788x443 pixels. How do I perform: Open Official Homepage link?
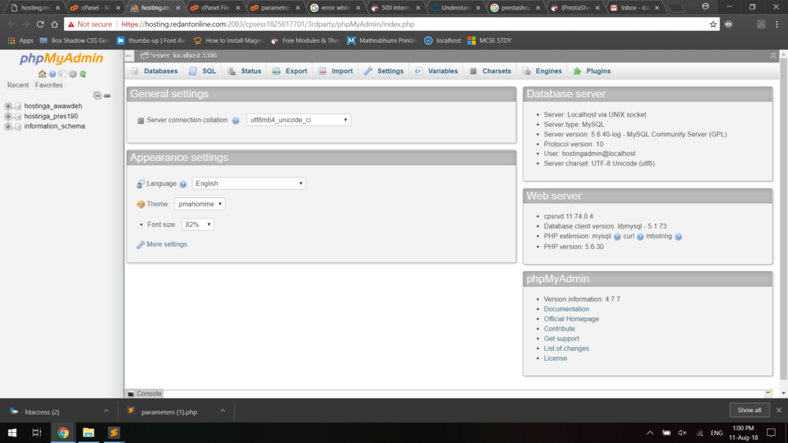571,318
